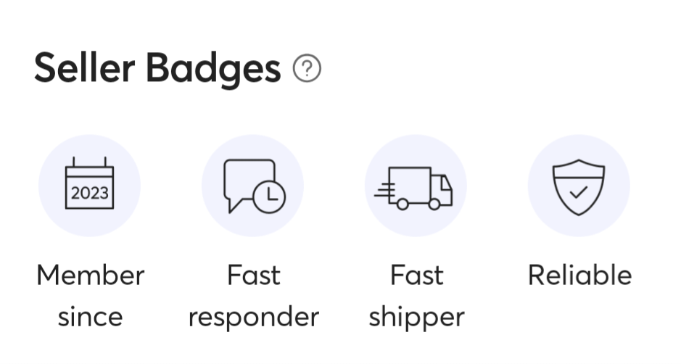Tap the 2023 calendar badge icon
This screenshot has height=364, width=681.
point(89,186)
